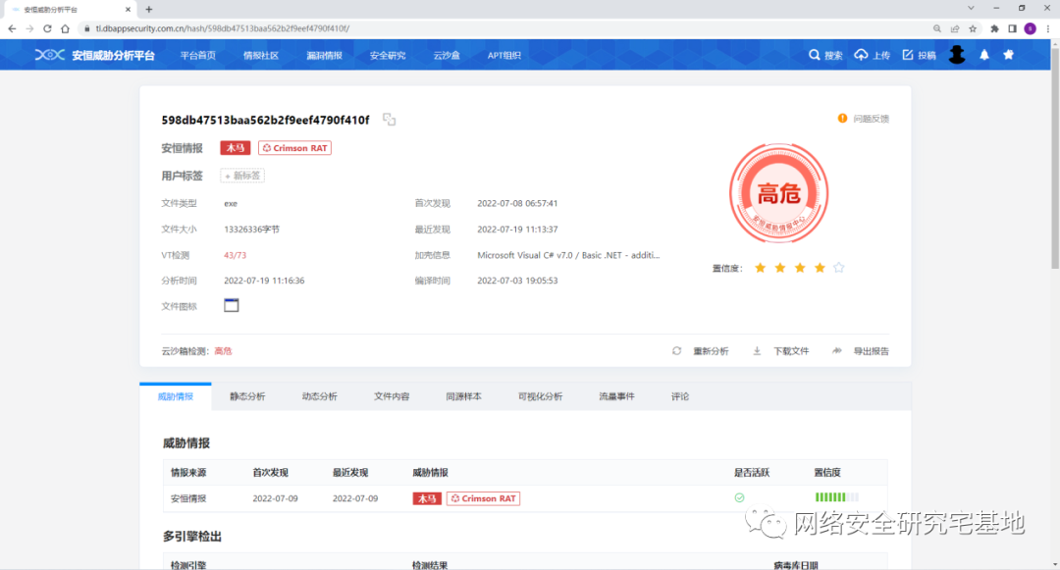Click VT detection ratio 43/73
The height and width of the screenshot is (570, 1060).
[x=235, y=255]
